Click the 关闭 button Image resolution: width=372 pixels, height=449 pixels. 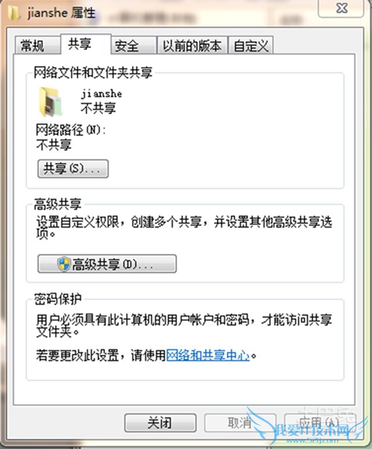tap(160, 423)
